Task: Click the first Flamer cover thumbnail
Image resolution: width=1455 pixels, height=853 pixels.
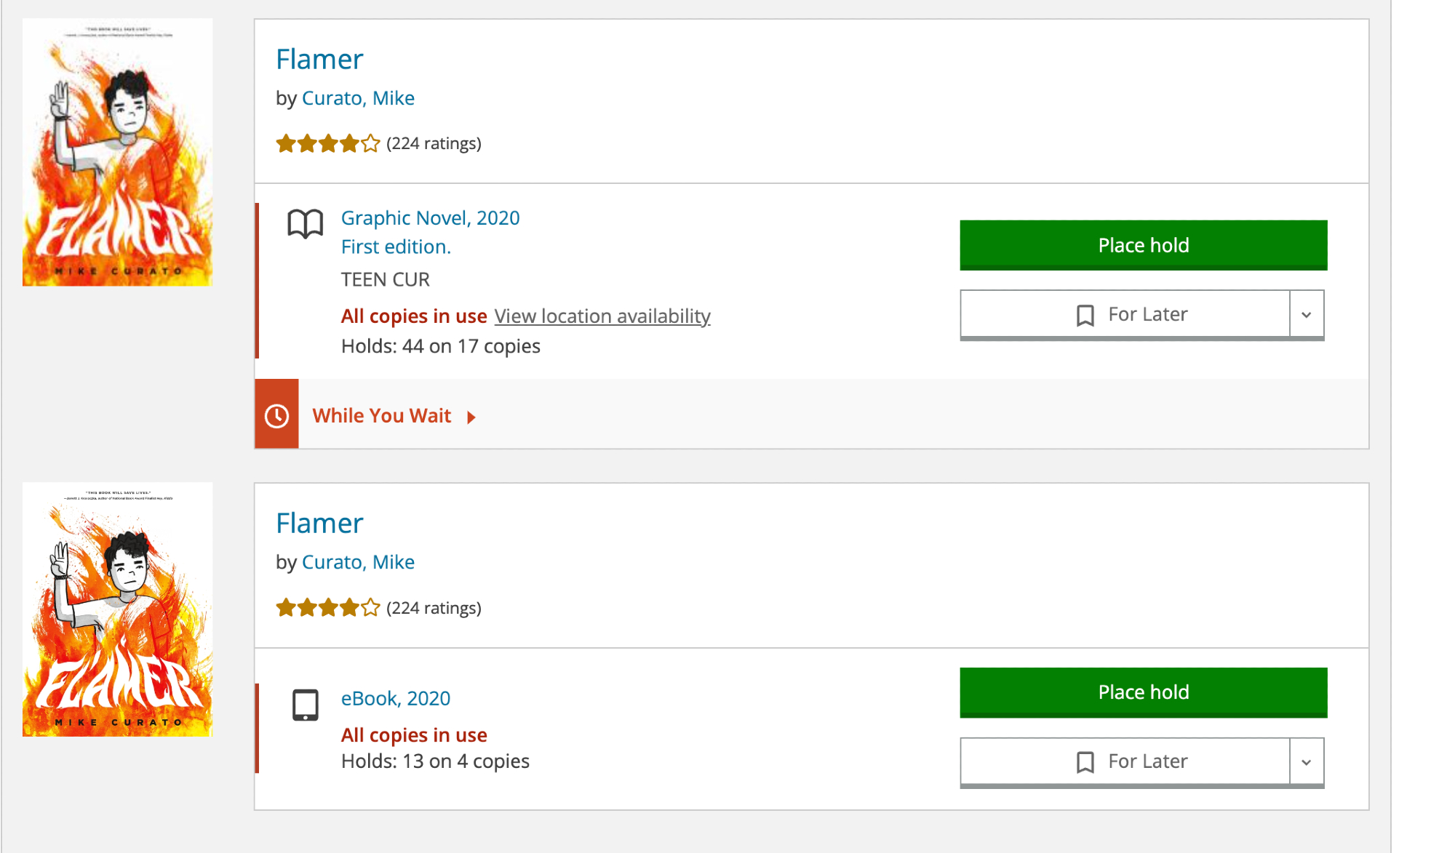Action: pyautogui.click(x=118, y=152)
